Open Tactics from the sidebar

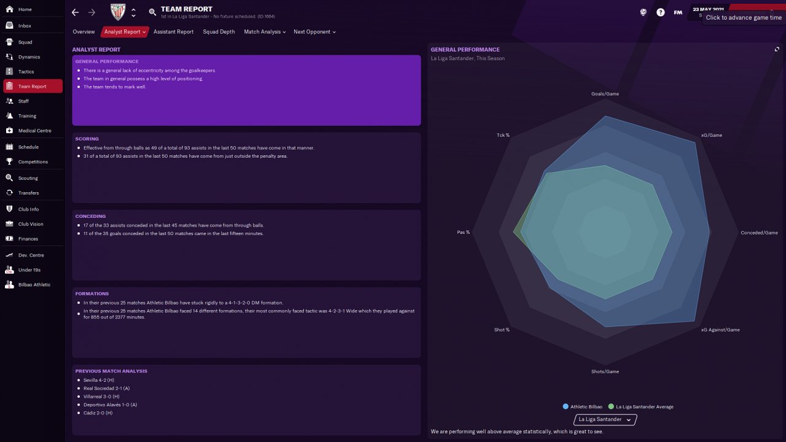coord(26,72)
